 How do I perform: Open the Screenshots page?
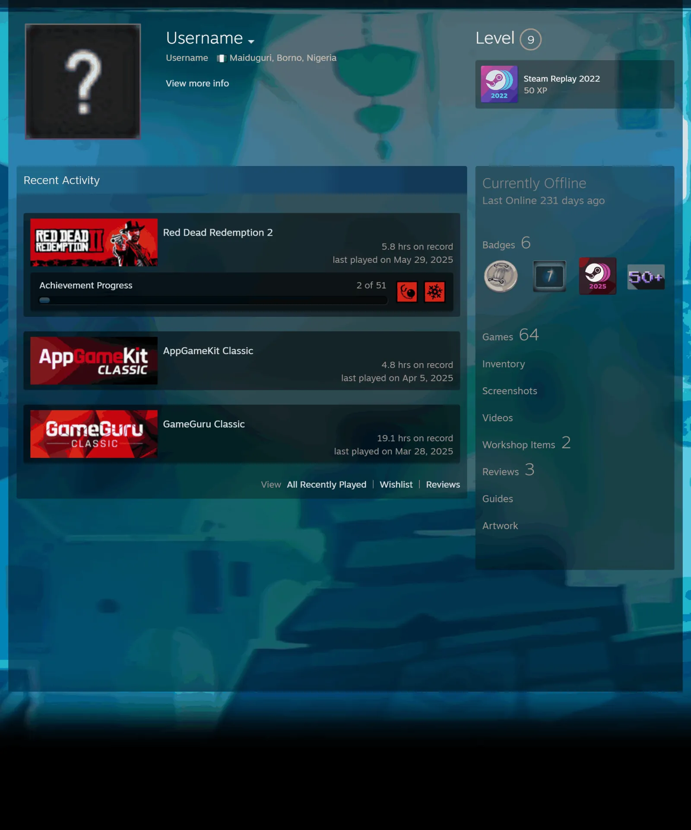pyautogui.click(x=510, y=391)
